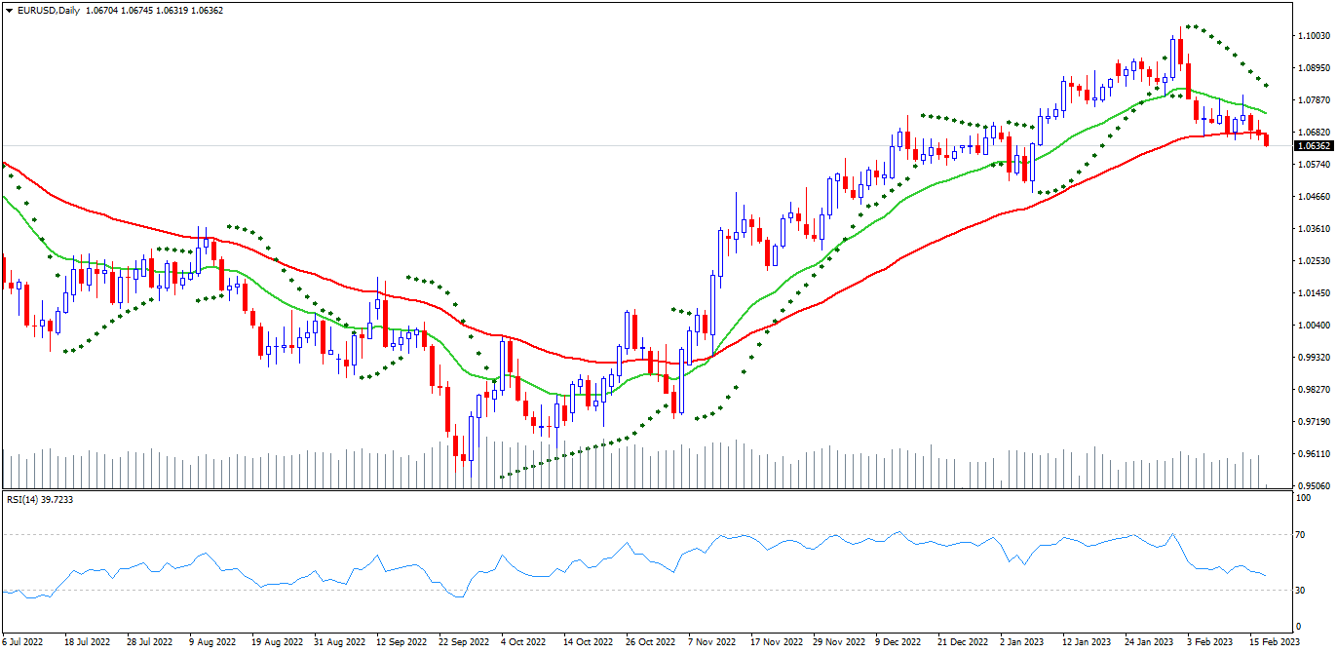Click the 1.04660 price axis label
This screenshot has width=1337, height=653.
coord(1315,197)
